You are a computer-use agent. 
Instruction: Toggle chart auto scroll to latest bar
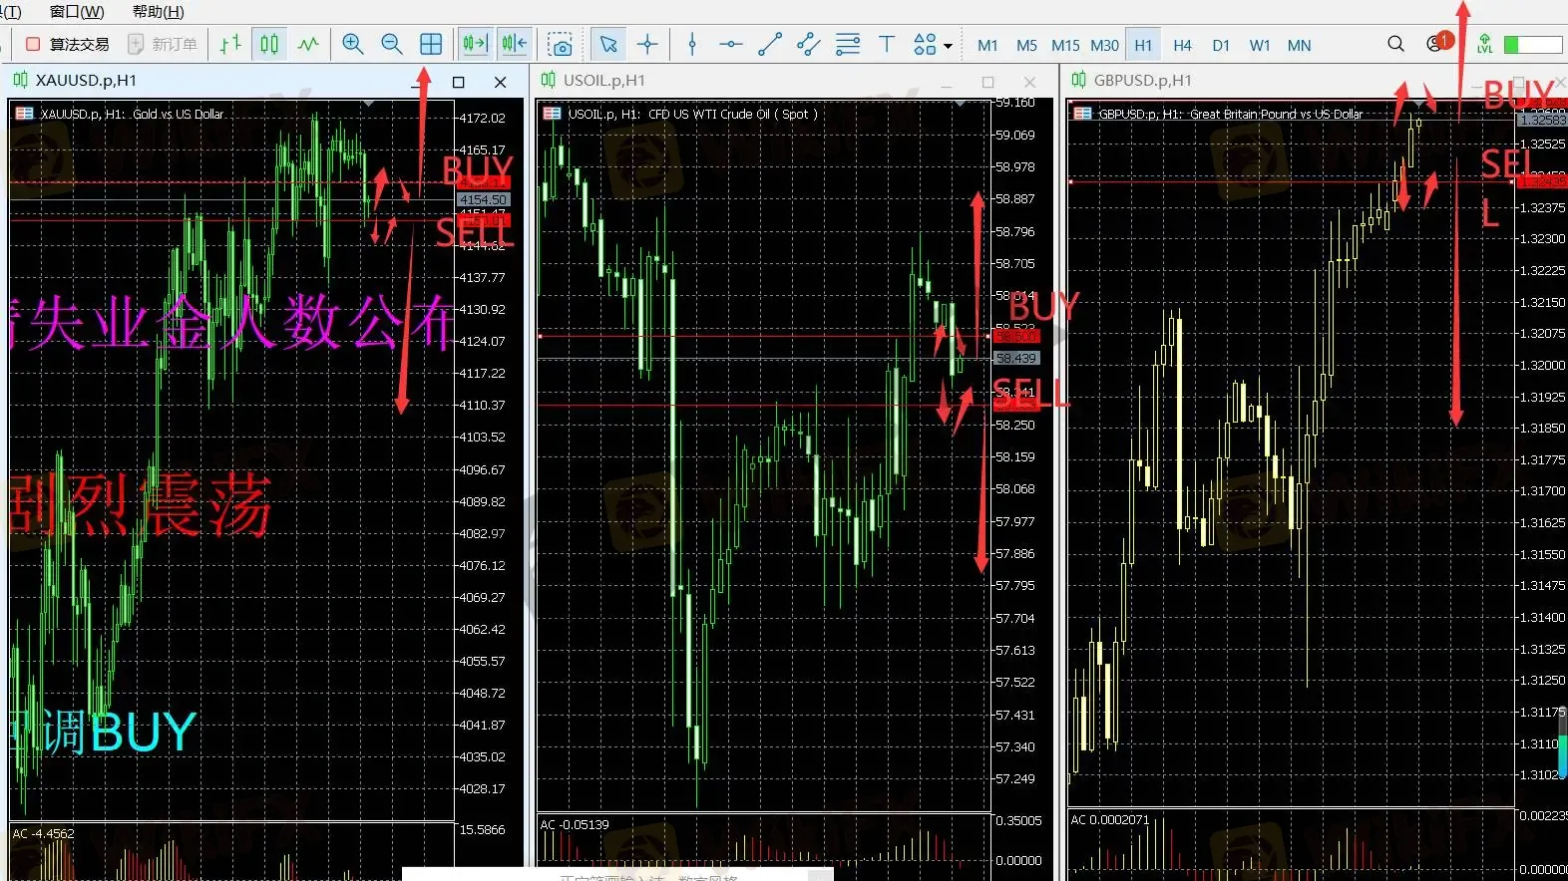coord(475,44)
